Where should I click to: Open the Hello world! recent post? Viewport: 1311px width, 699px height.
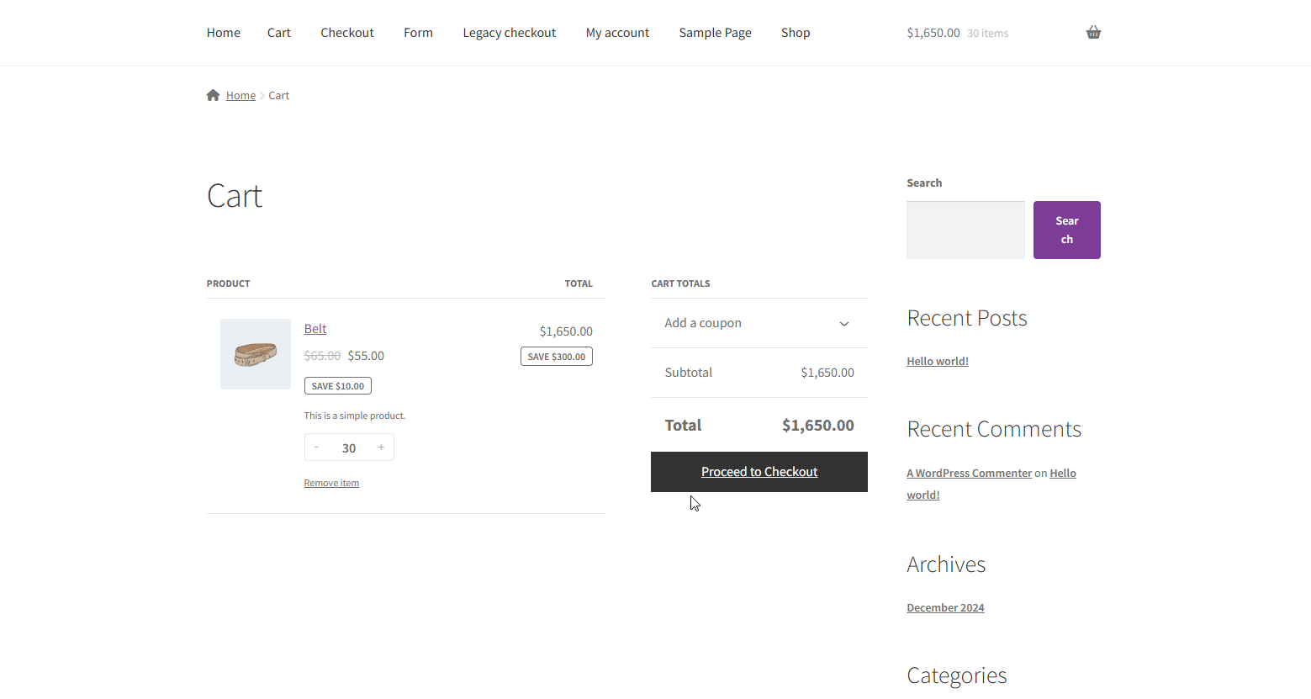point(937,362)
